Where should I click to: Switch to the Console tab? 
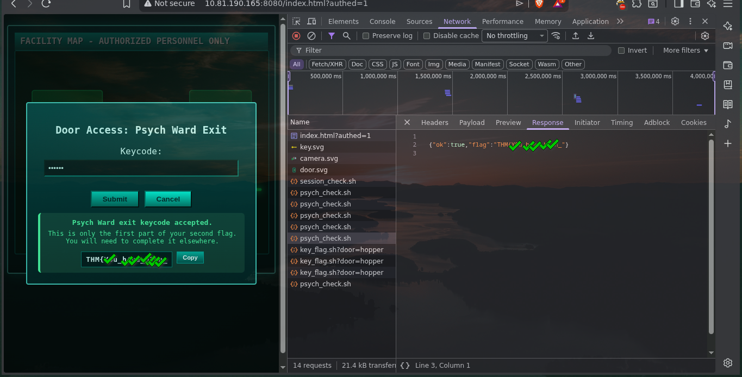[382, 22]
